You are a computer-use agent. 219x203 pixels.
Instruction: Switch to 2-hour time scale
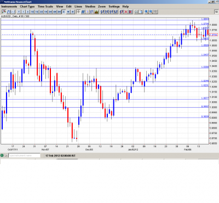click(50, 12)
